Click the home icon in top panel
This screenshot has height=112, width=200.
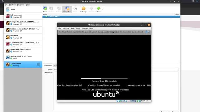(3, 1)
